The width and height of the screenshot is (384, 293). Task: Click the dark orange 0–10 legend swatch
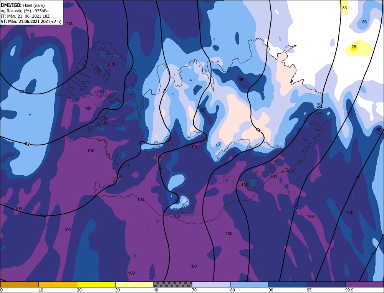(x=19, y=284)
